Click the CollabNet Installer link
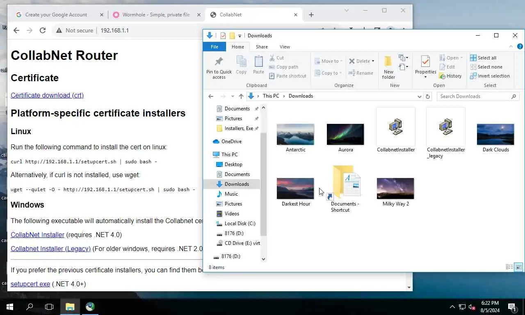 click(37, 235)
